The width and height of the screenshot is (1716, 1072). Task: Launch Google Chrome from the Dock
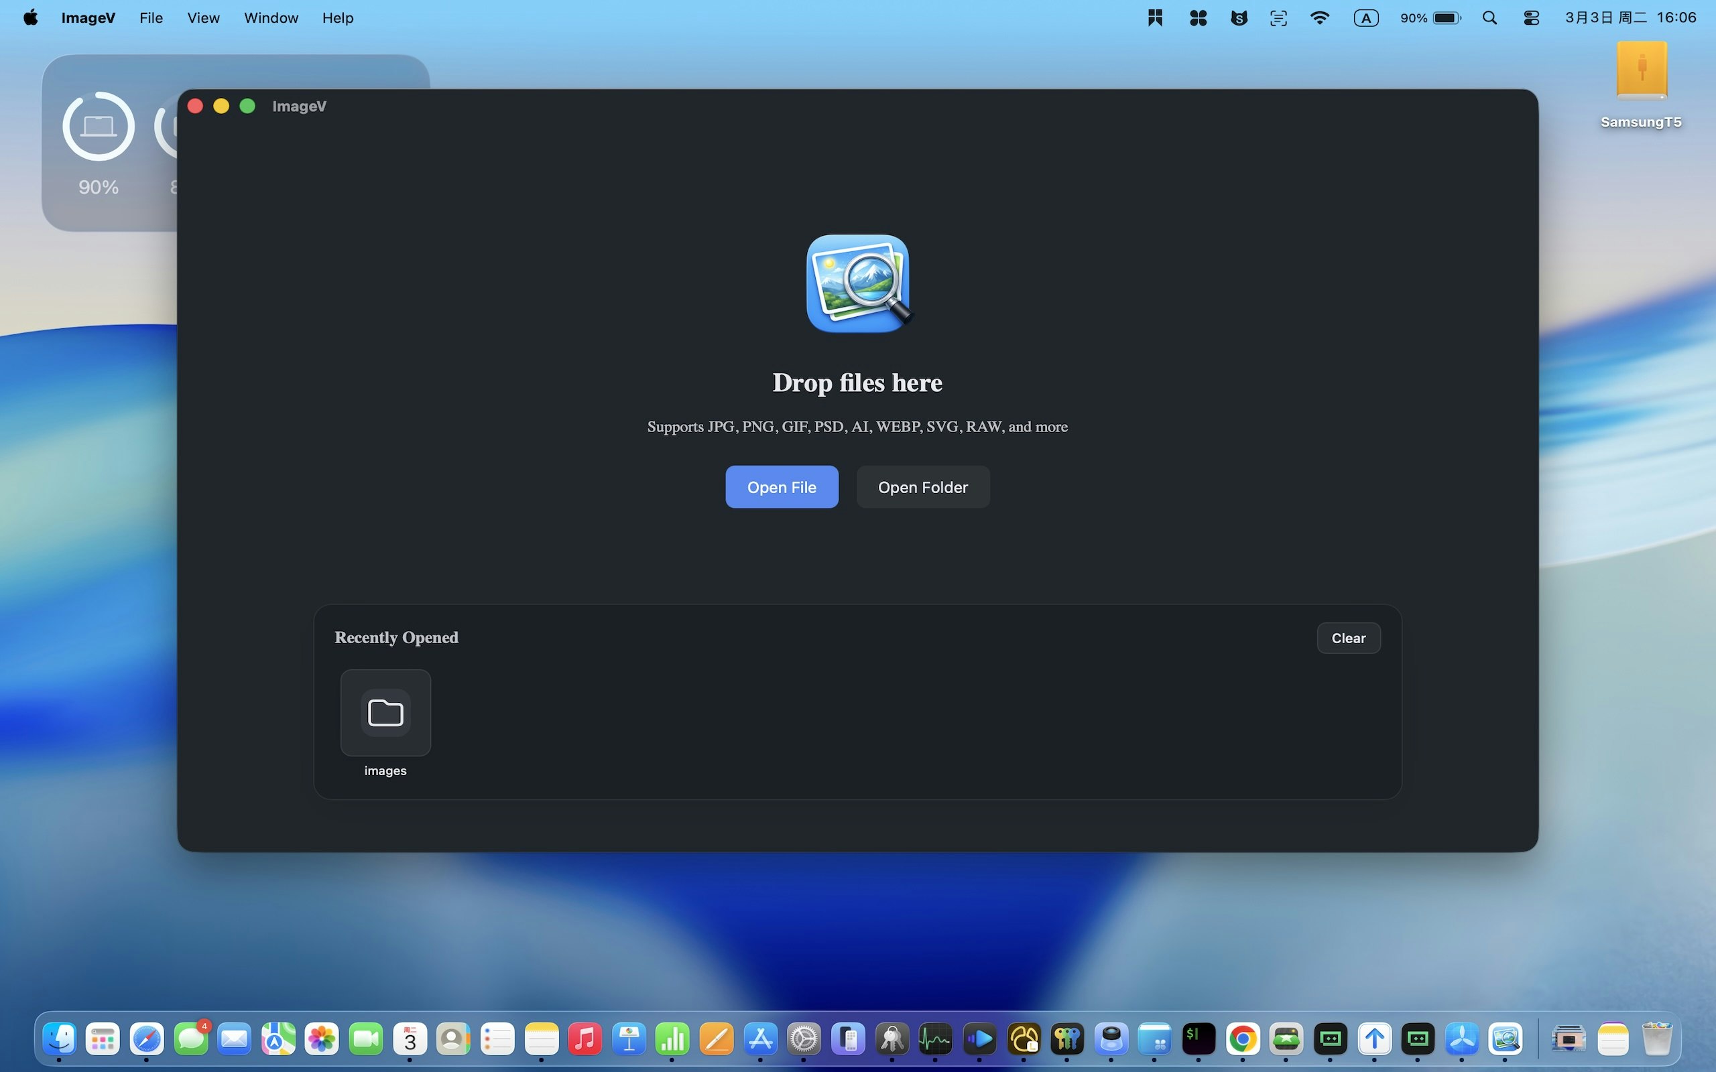click(1242, 1039)
